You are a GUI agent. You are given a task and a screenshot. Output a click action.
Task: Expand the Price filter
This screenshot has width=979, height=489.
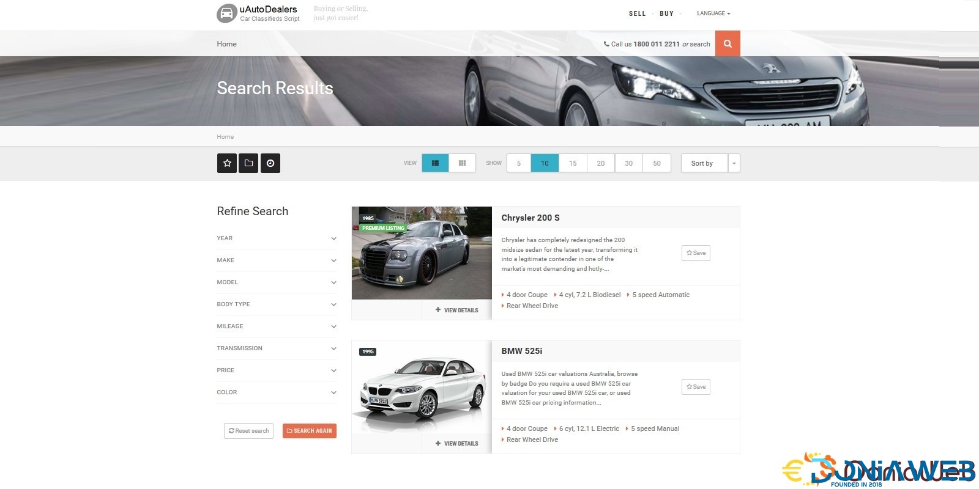click(277, 370)
